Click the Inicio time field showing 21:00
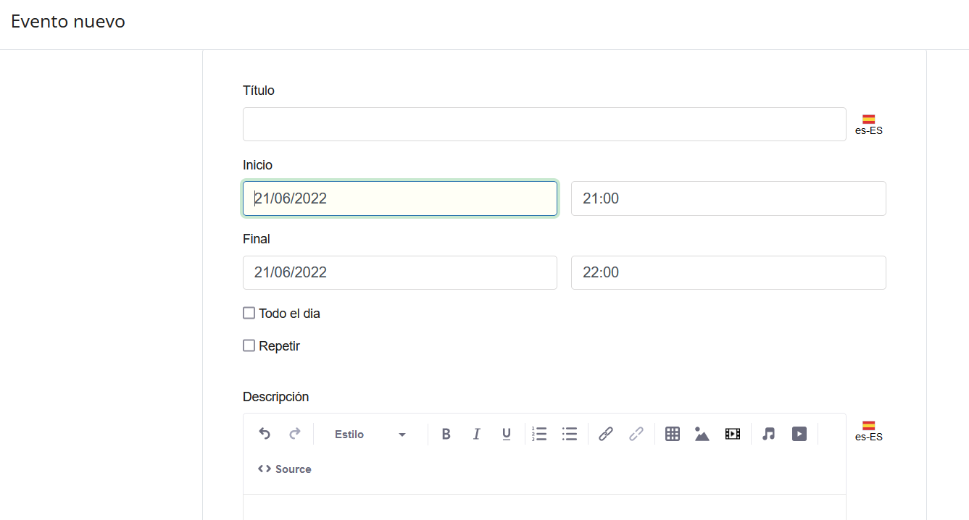 (x=728, y=198)
